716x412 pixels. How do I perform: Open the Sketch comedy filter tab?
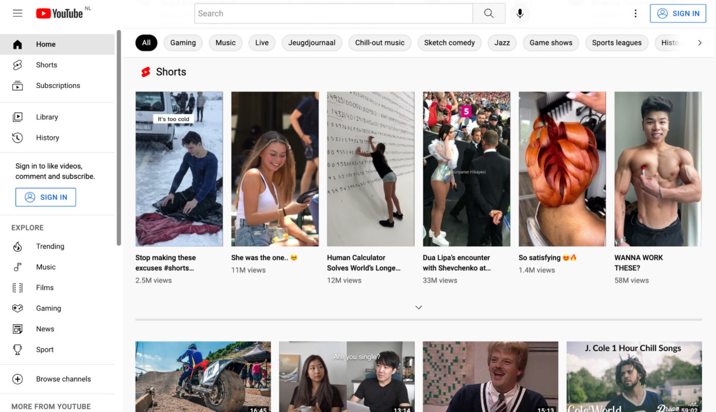[x=449, y=43]
